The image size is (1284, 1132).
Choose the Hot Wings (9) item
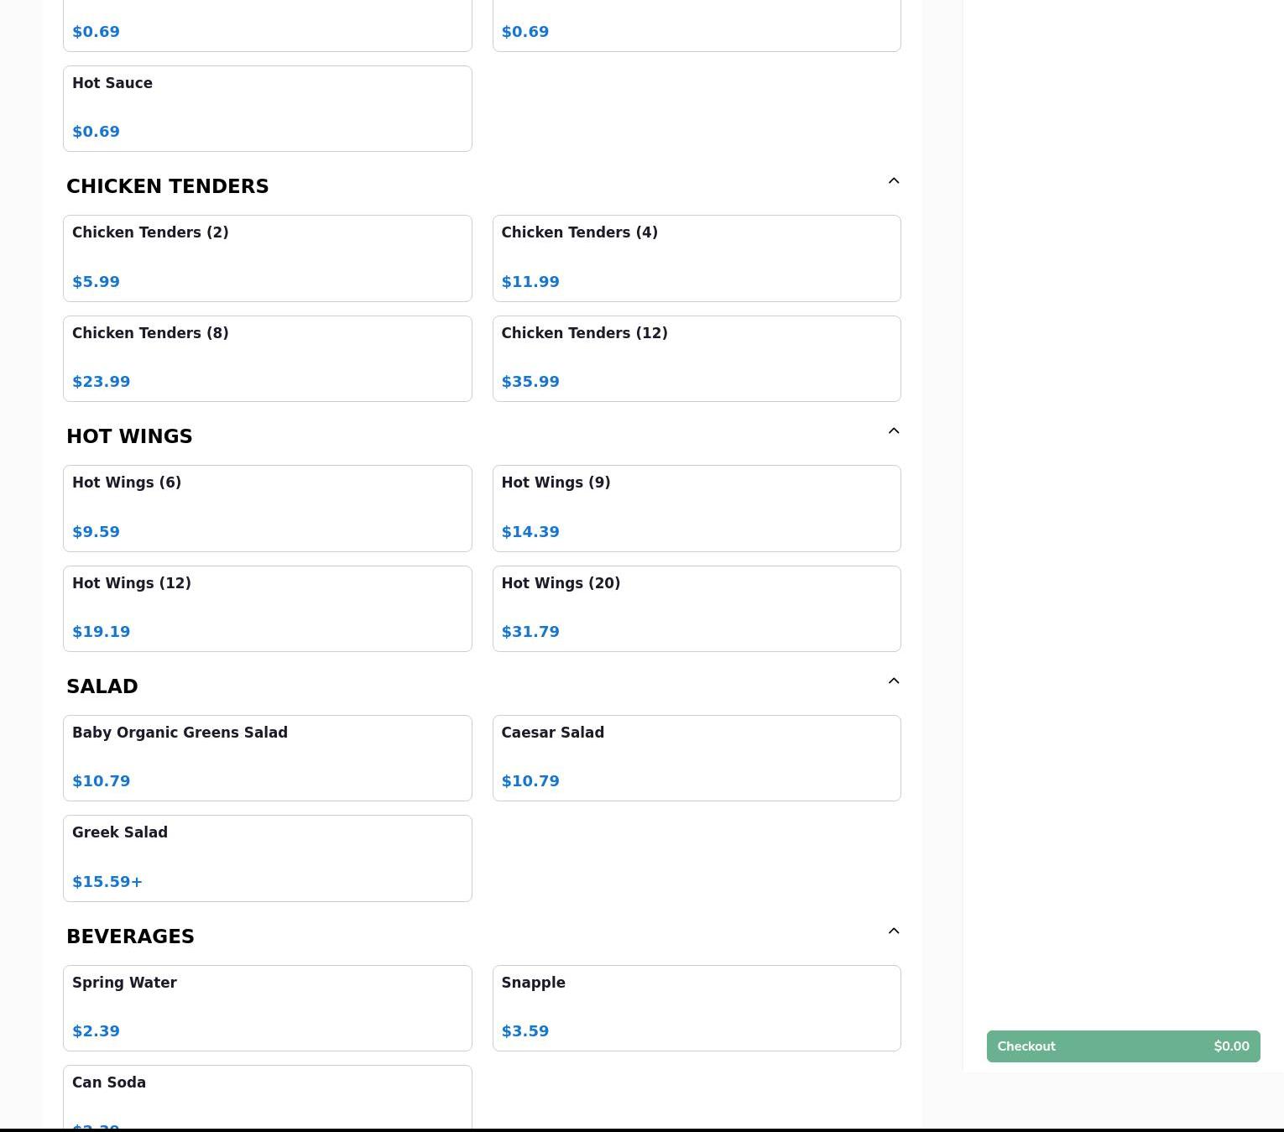697,509
